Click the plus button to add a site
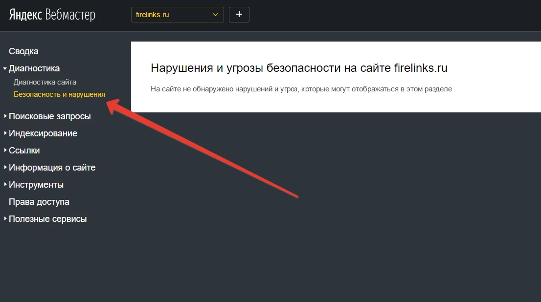Image resolution: width=541 pixels, height=302 pixels. tap(239, 15)
